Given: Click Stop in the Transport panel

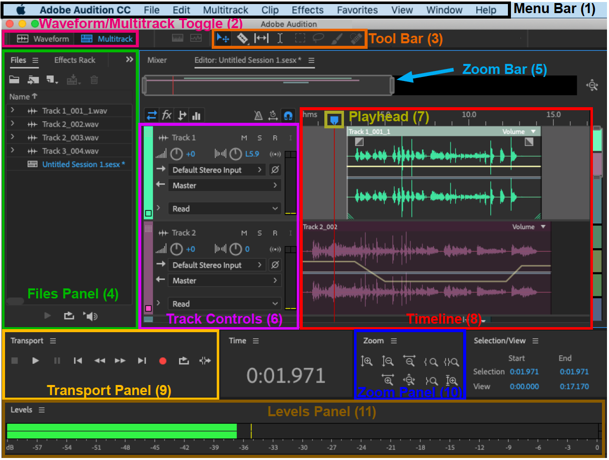Looking at the screenshot, I should tap(15, 360).
